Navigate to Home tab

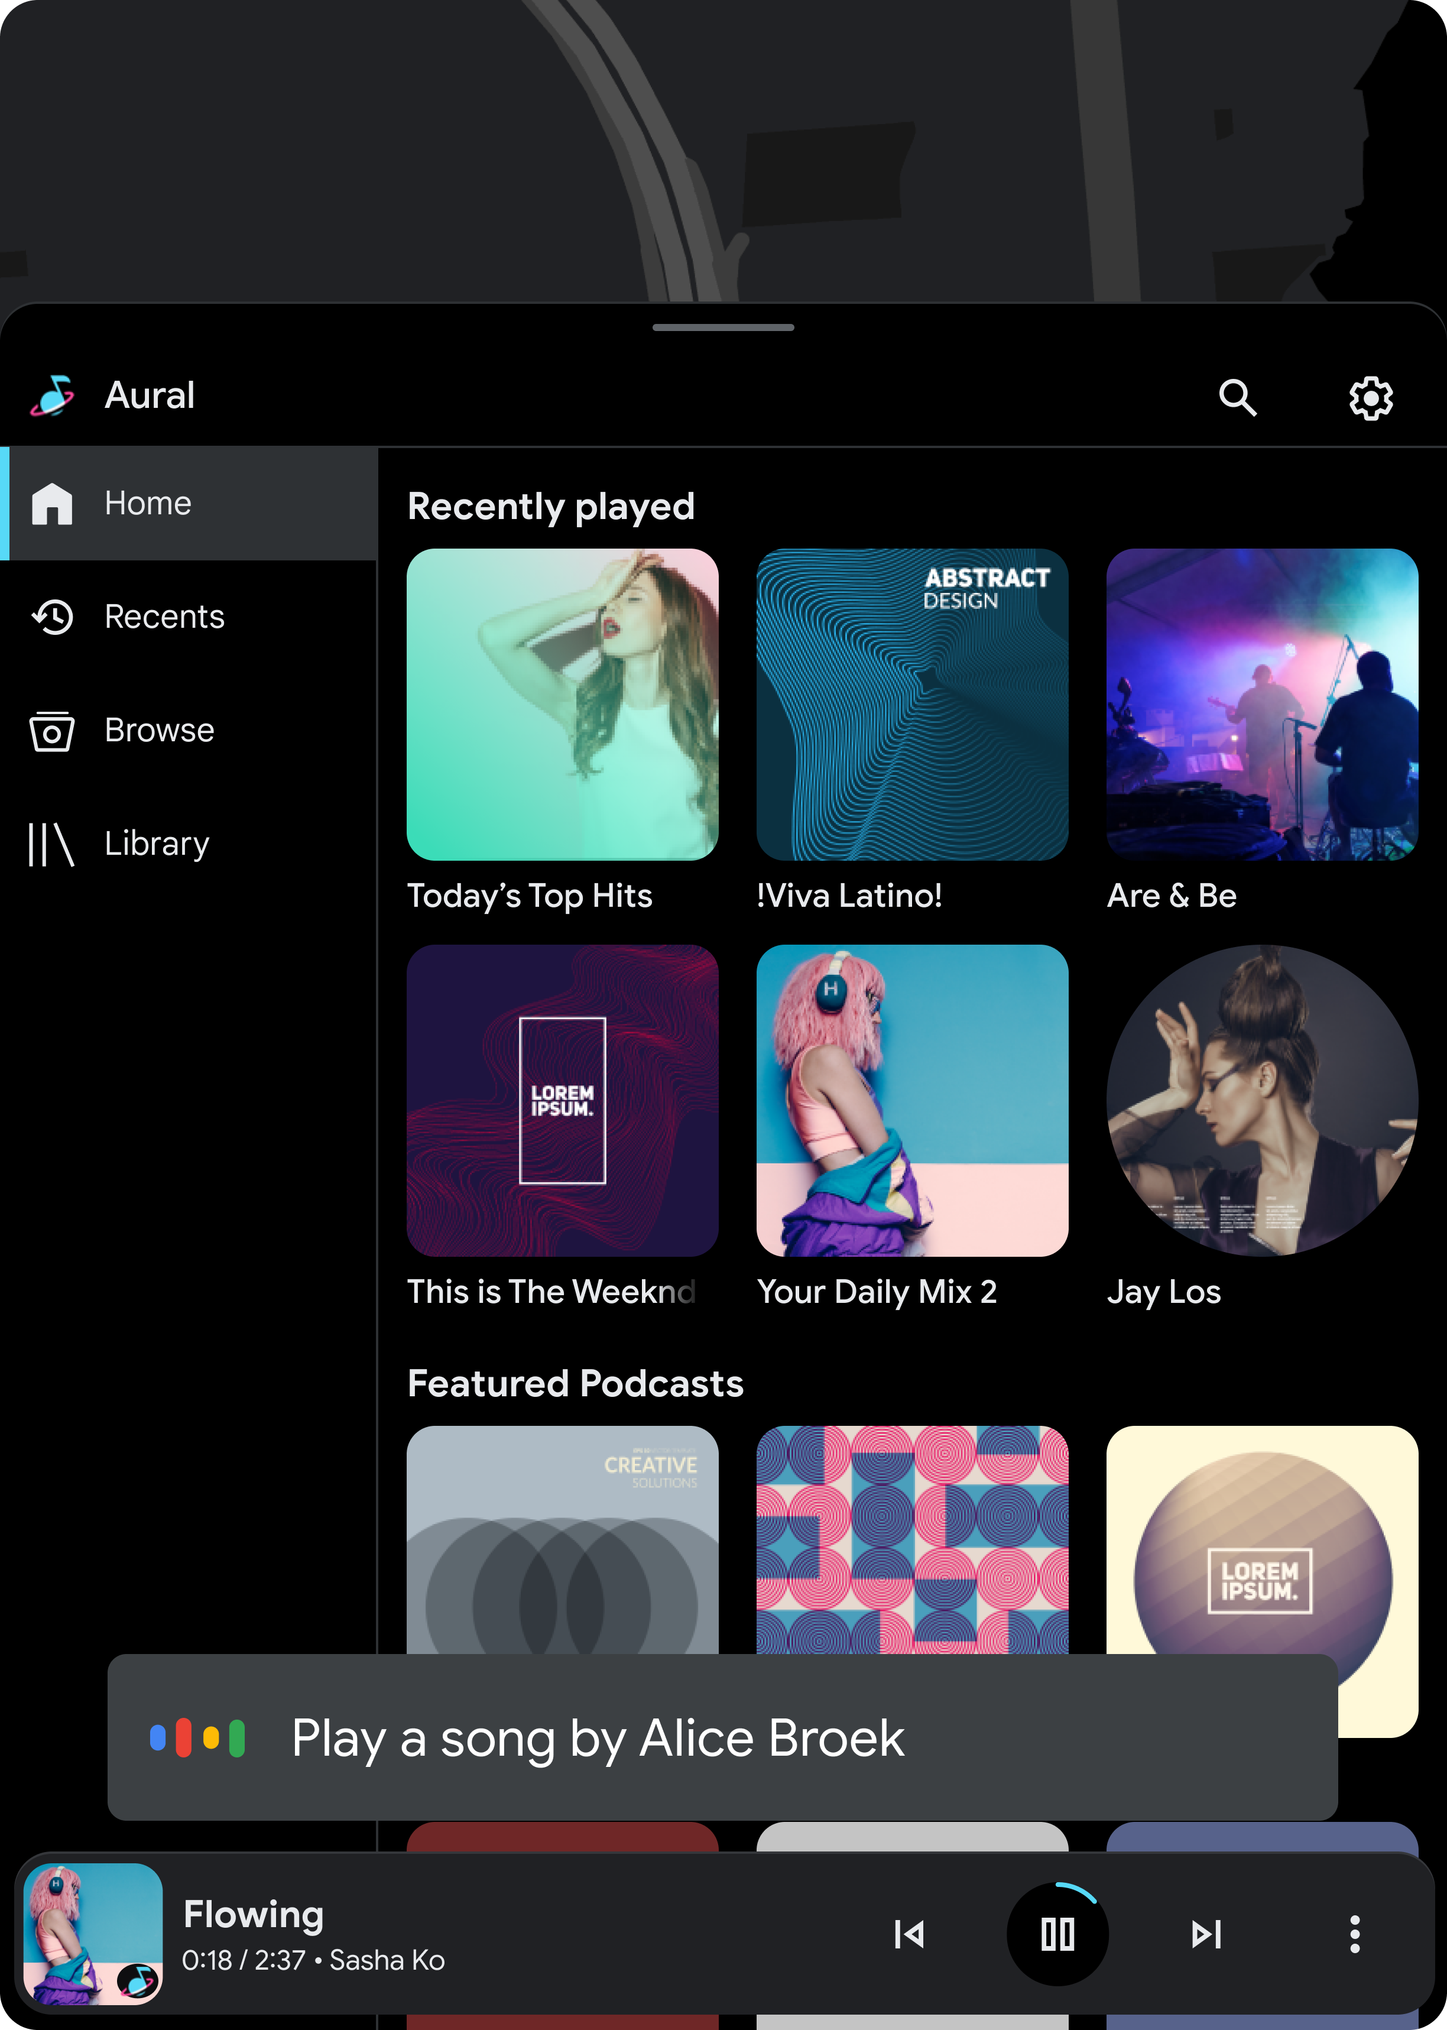[188, 501]
